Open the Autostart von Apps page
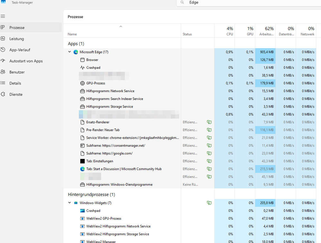 [31, 61]
